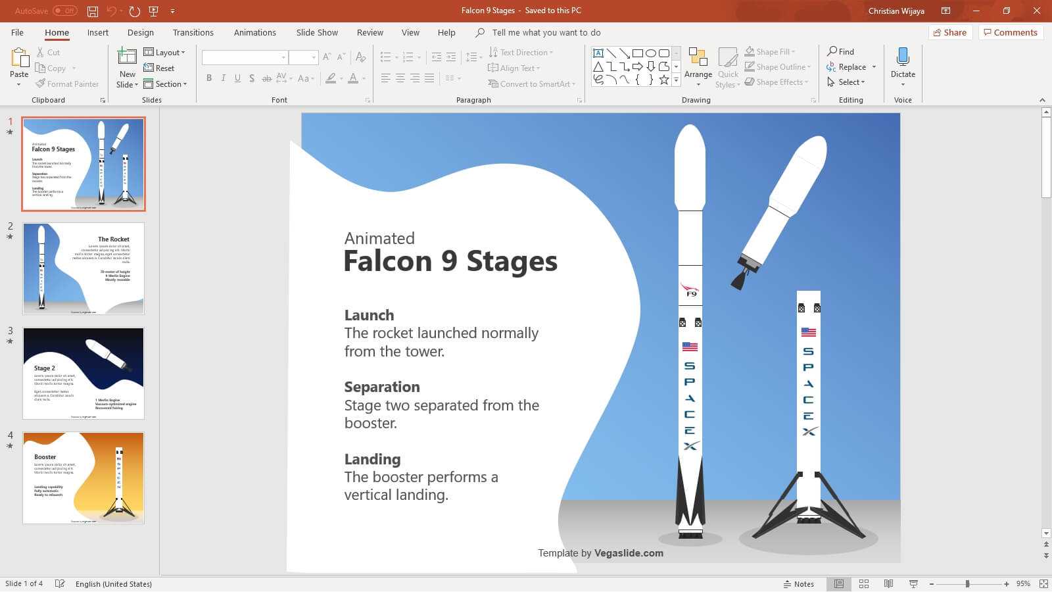The width and height of the screenshot is (1052, 592).
Task: Collapse the ribbon chevron
Action: (1042, 100)
